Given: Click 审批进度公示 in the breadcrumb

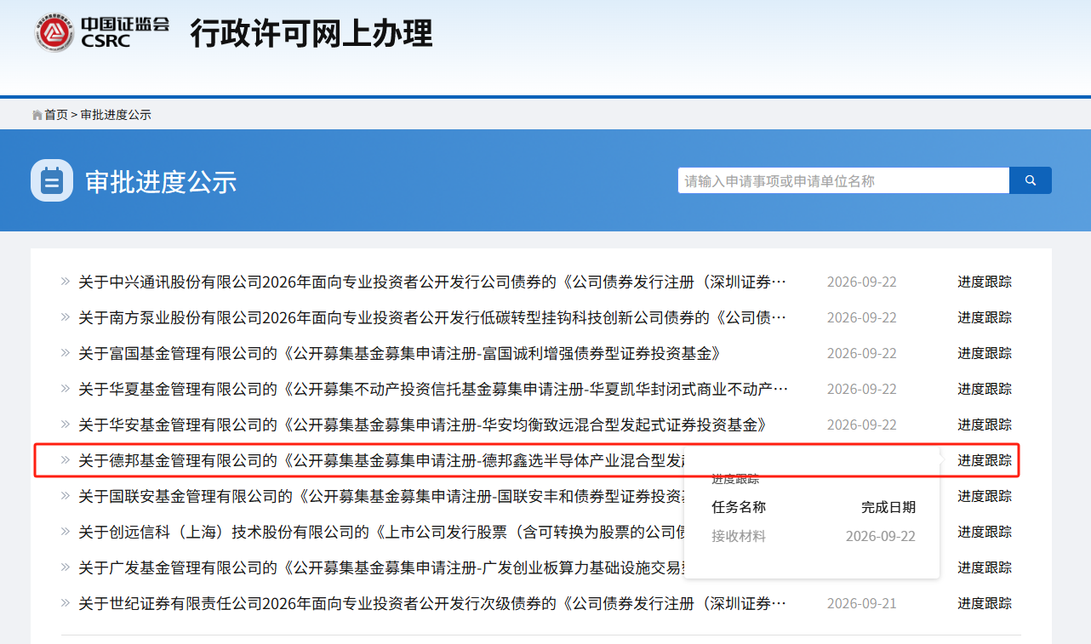Looking at the screenshot, I should 116,115.
